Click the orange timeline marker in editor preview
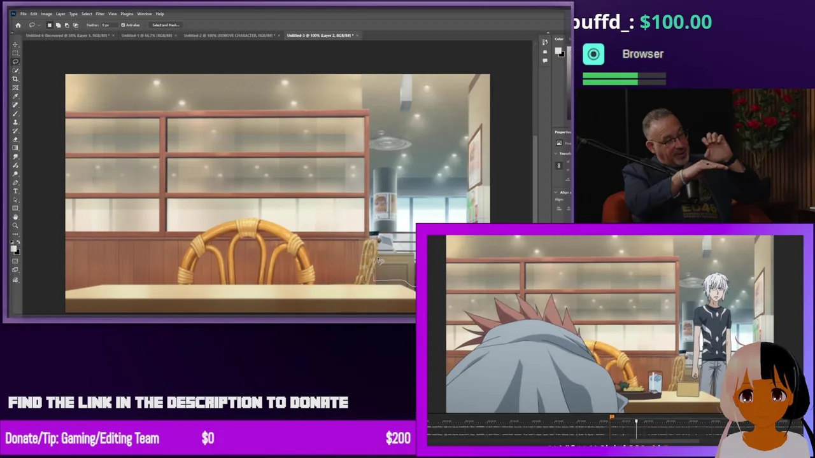The image size is (815, 458). tap(611, 417)
